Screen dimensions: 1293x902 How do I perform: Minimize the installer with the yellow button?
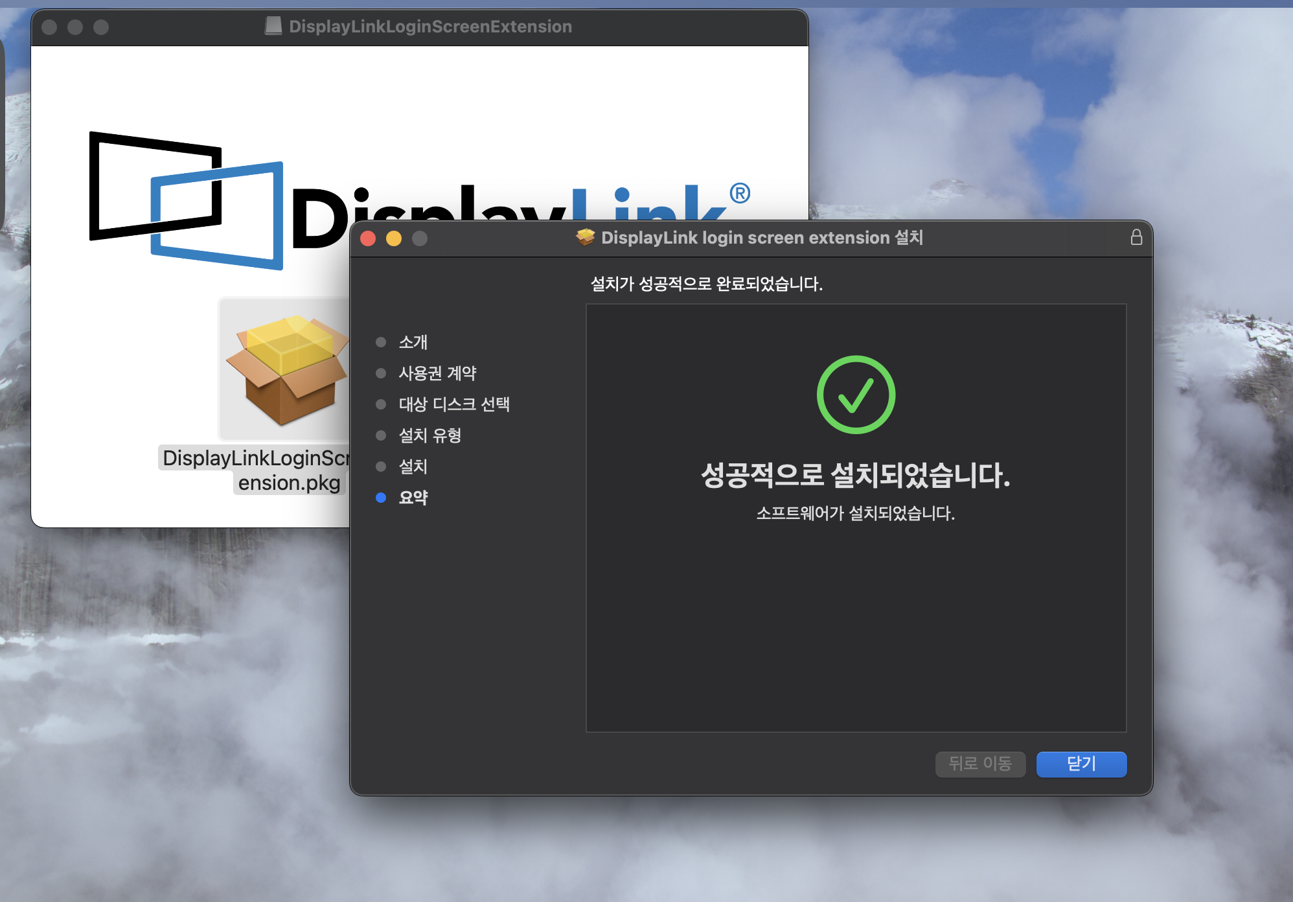[x=394, y=238]
